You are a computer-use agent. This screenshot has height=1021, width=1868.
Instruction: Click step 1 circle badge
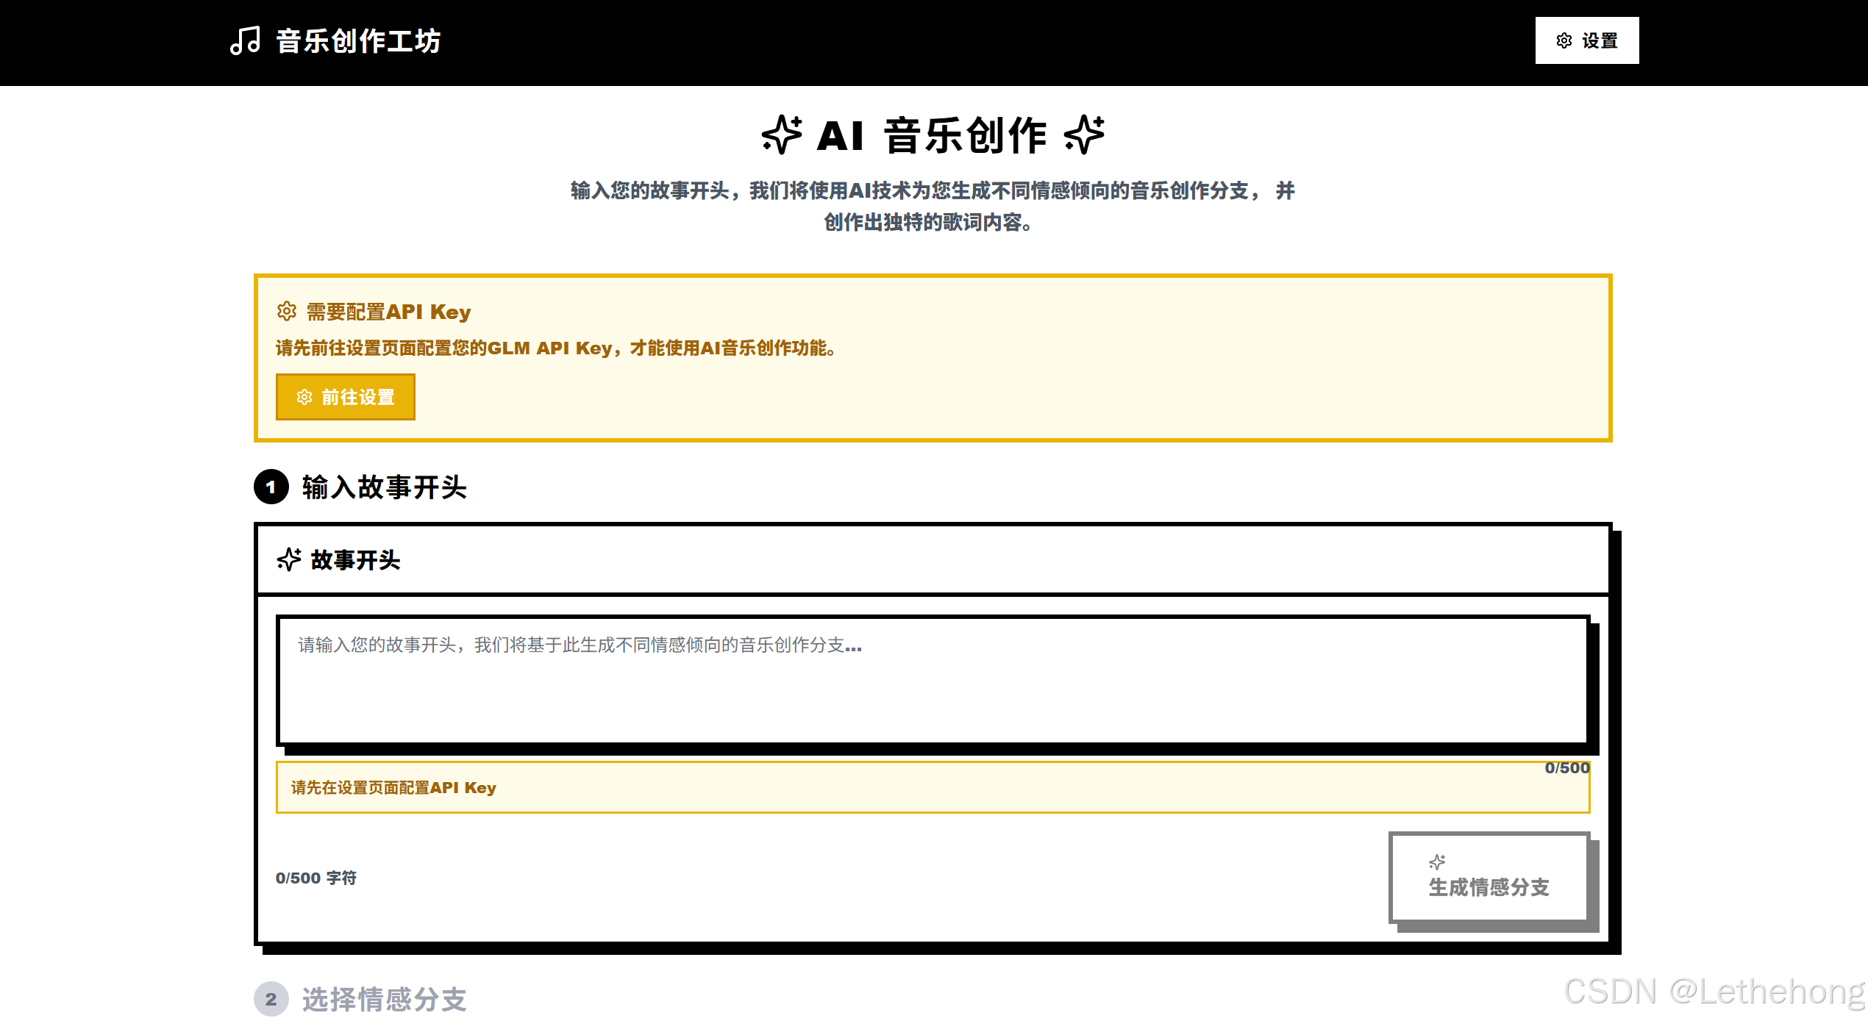tap(271, 487)
